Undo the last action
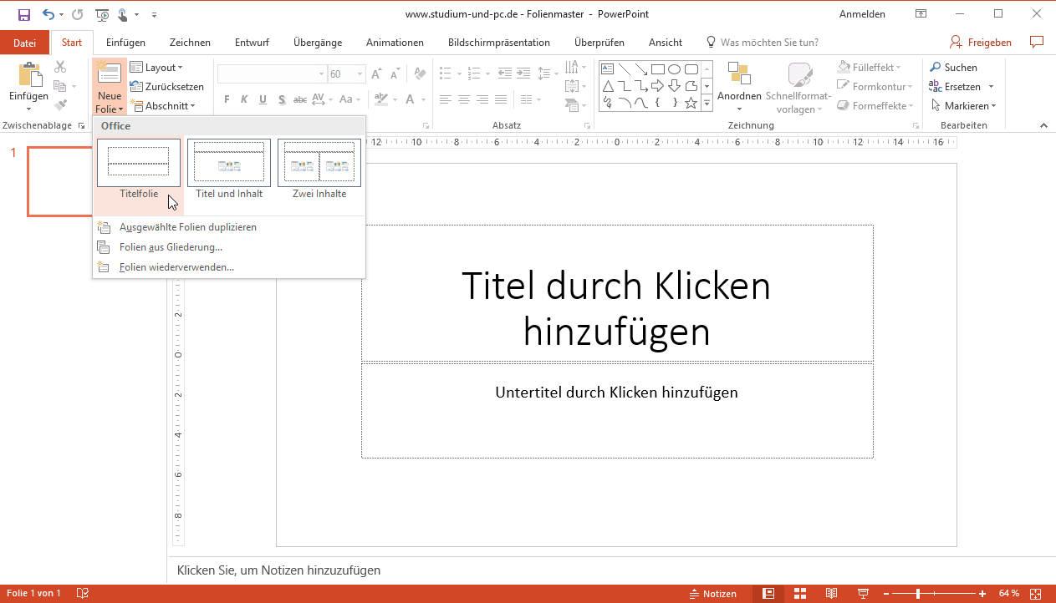Image resolution: width=1056 pixels, height=603 pixels. click(48, 14)
